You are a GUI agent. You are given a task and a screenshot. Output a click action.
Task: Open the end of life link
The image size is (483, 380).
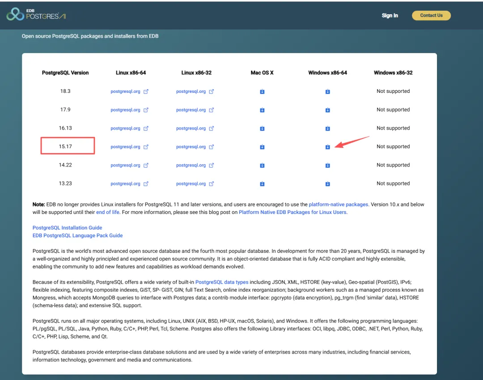pyautogui.click(x=107, y=212)
